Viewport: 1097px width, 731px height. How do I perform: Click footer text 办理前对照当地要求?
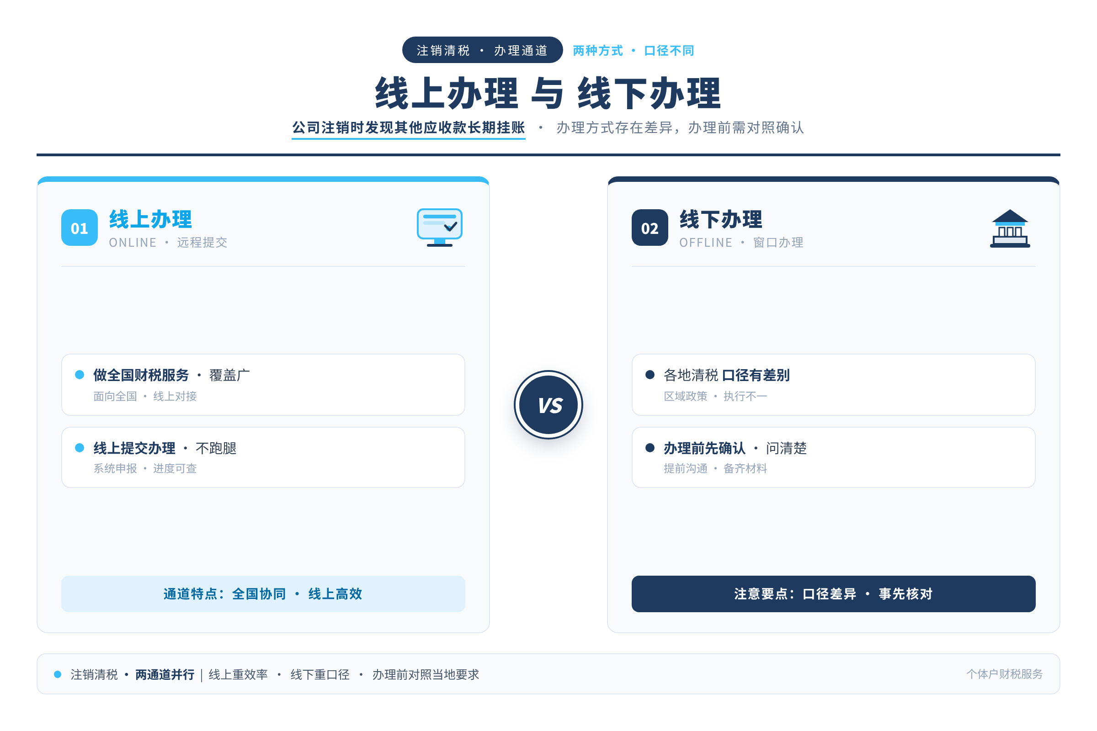tap(426, 675)
